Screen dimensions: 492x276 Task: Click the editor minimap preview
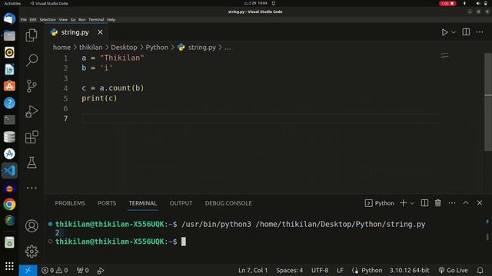[x=444, y=56]
